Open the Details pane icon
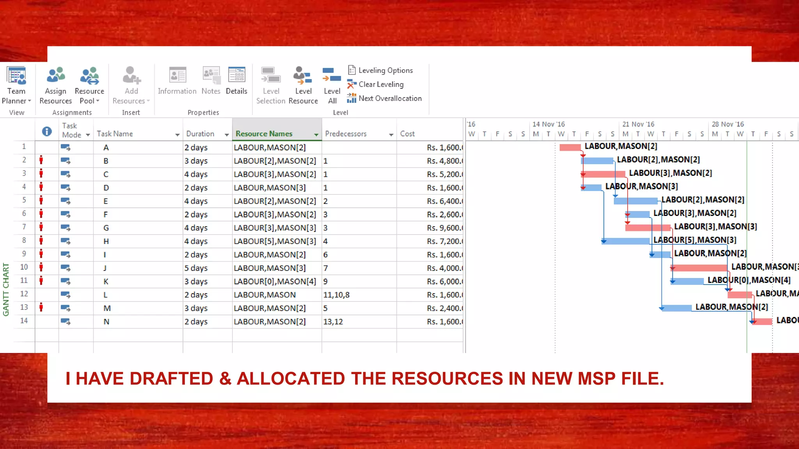Viewport: 799px width, 449px height. (236, 75)
